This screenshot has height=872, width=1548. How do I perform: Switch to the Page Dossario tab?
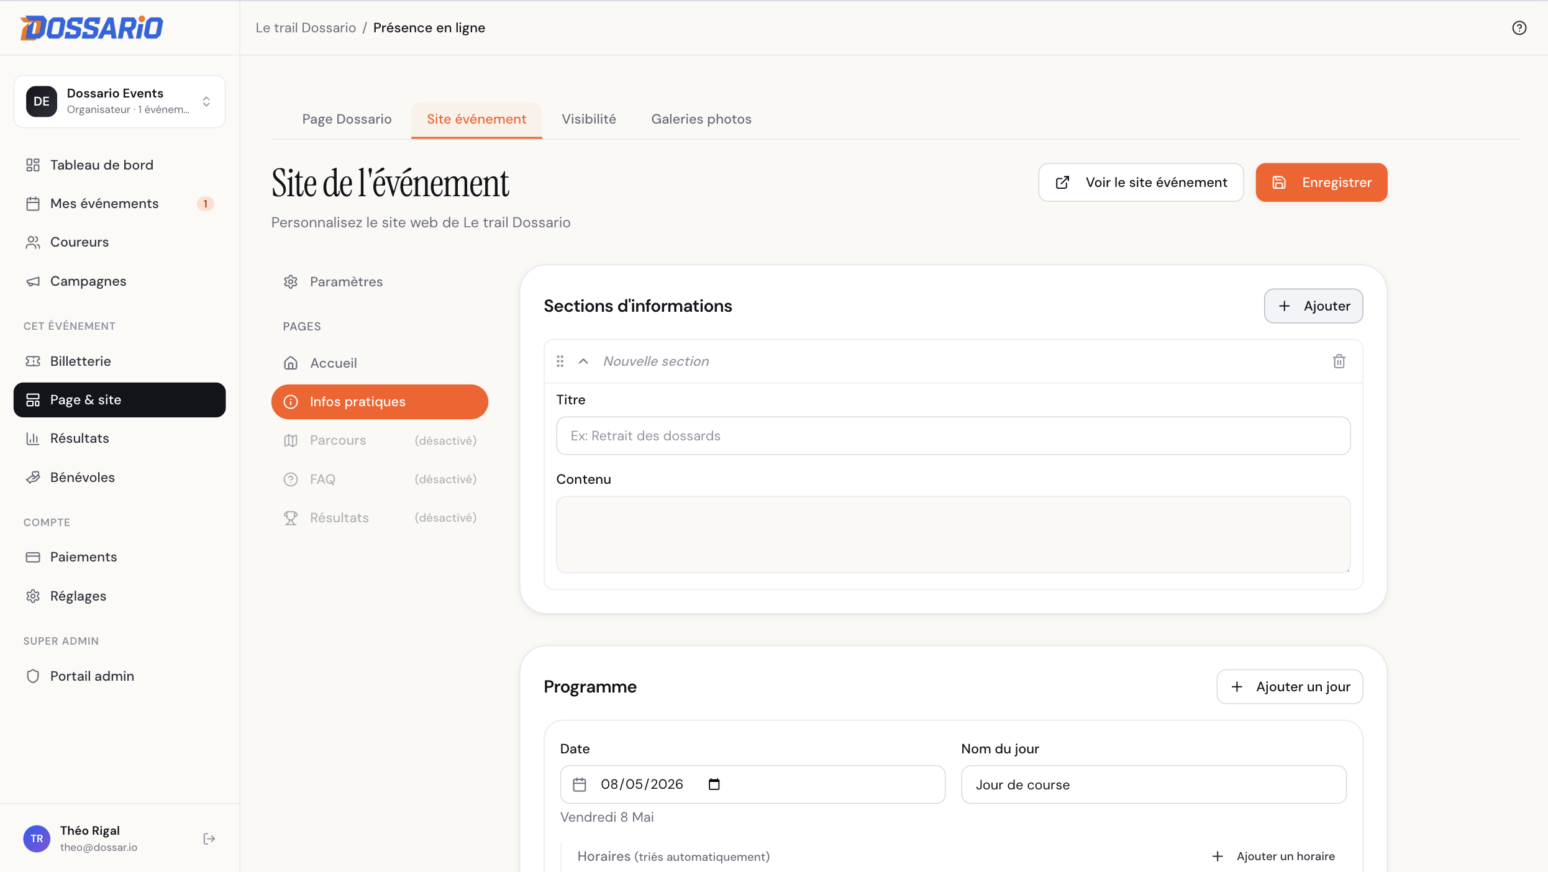347,119
